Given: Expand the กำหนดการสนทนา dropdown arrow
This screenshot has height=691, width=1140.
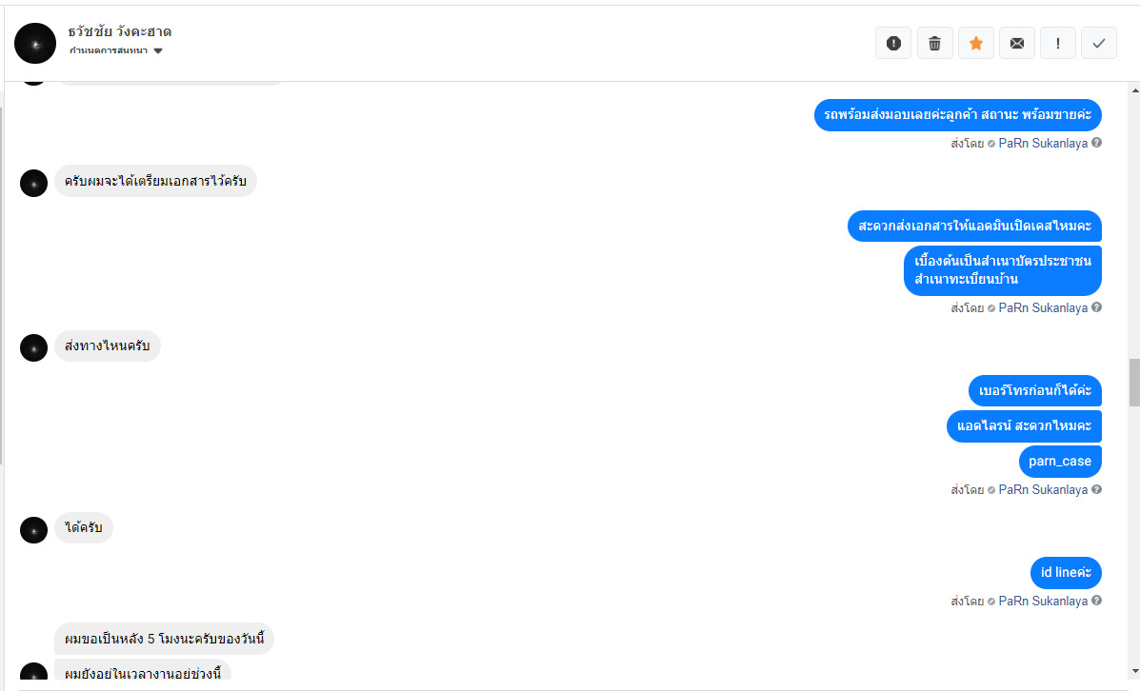Looking at the screenshot, I should [x=158, y=51].
